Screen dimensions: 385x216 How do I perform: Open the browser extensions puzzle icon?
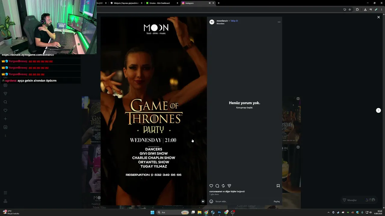(357, 10)
